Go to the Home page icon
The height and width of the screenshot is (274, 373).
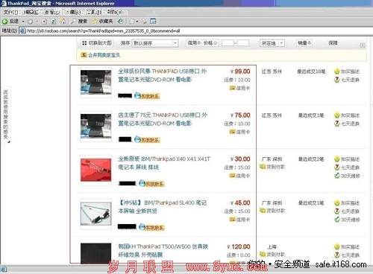63,22
